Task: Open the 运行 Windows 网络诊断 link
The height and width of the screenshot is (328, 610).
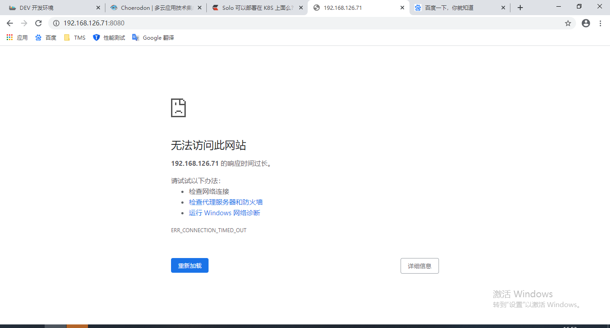Action: tap(225, 213)
